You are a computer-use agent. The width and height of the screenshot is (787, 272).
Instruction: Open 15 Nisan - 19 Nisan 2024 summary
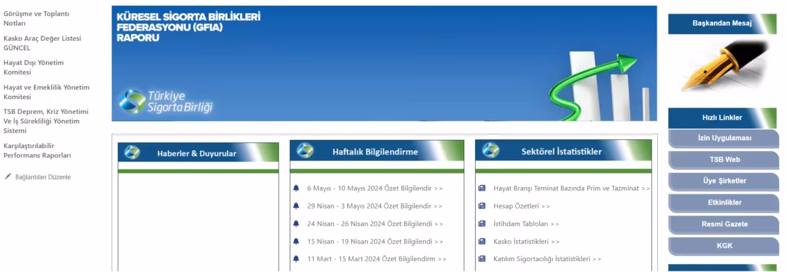[375, 241]
